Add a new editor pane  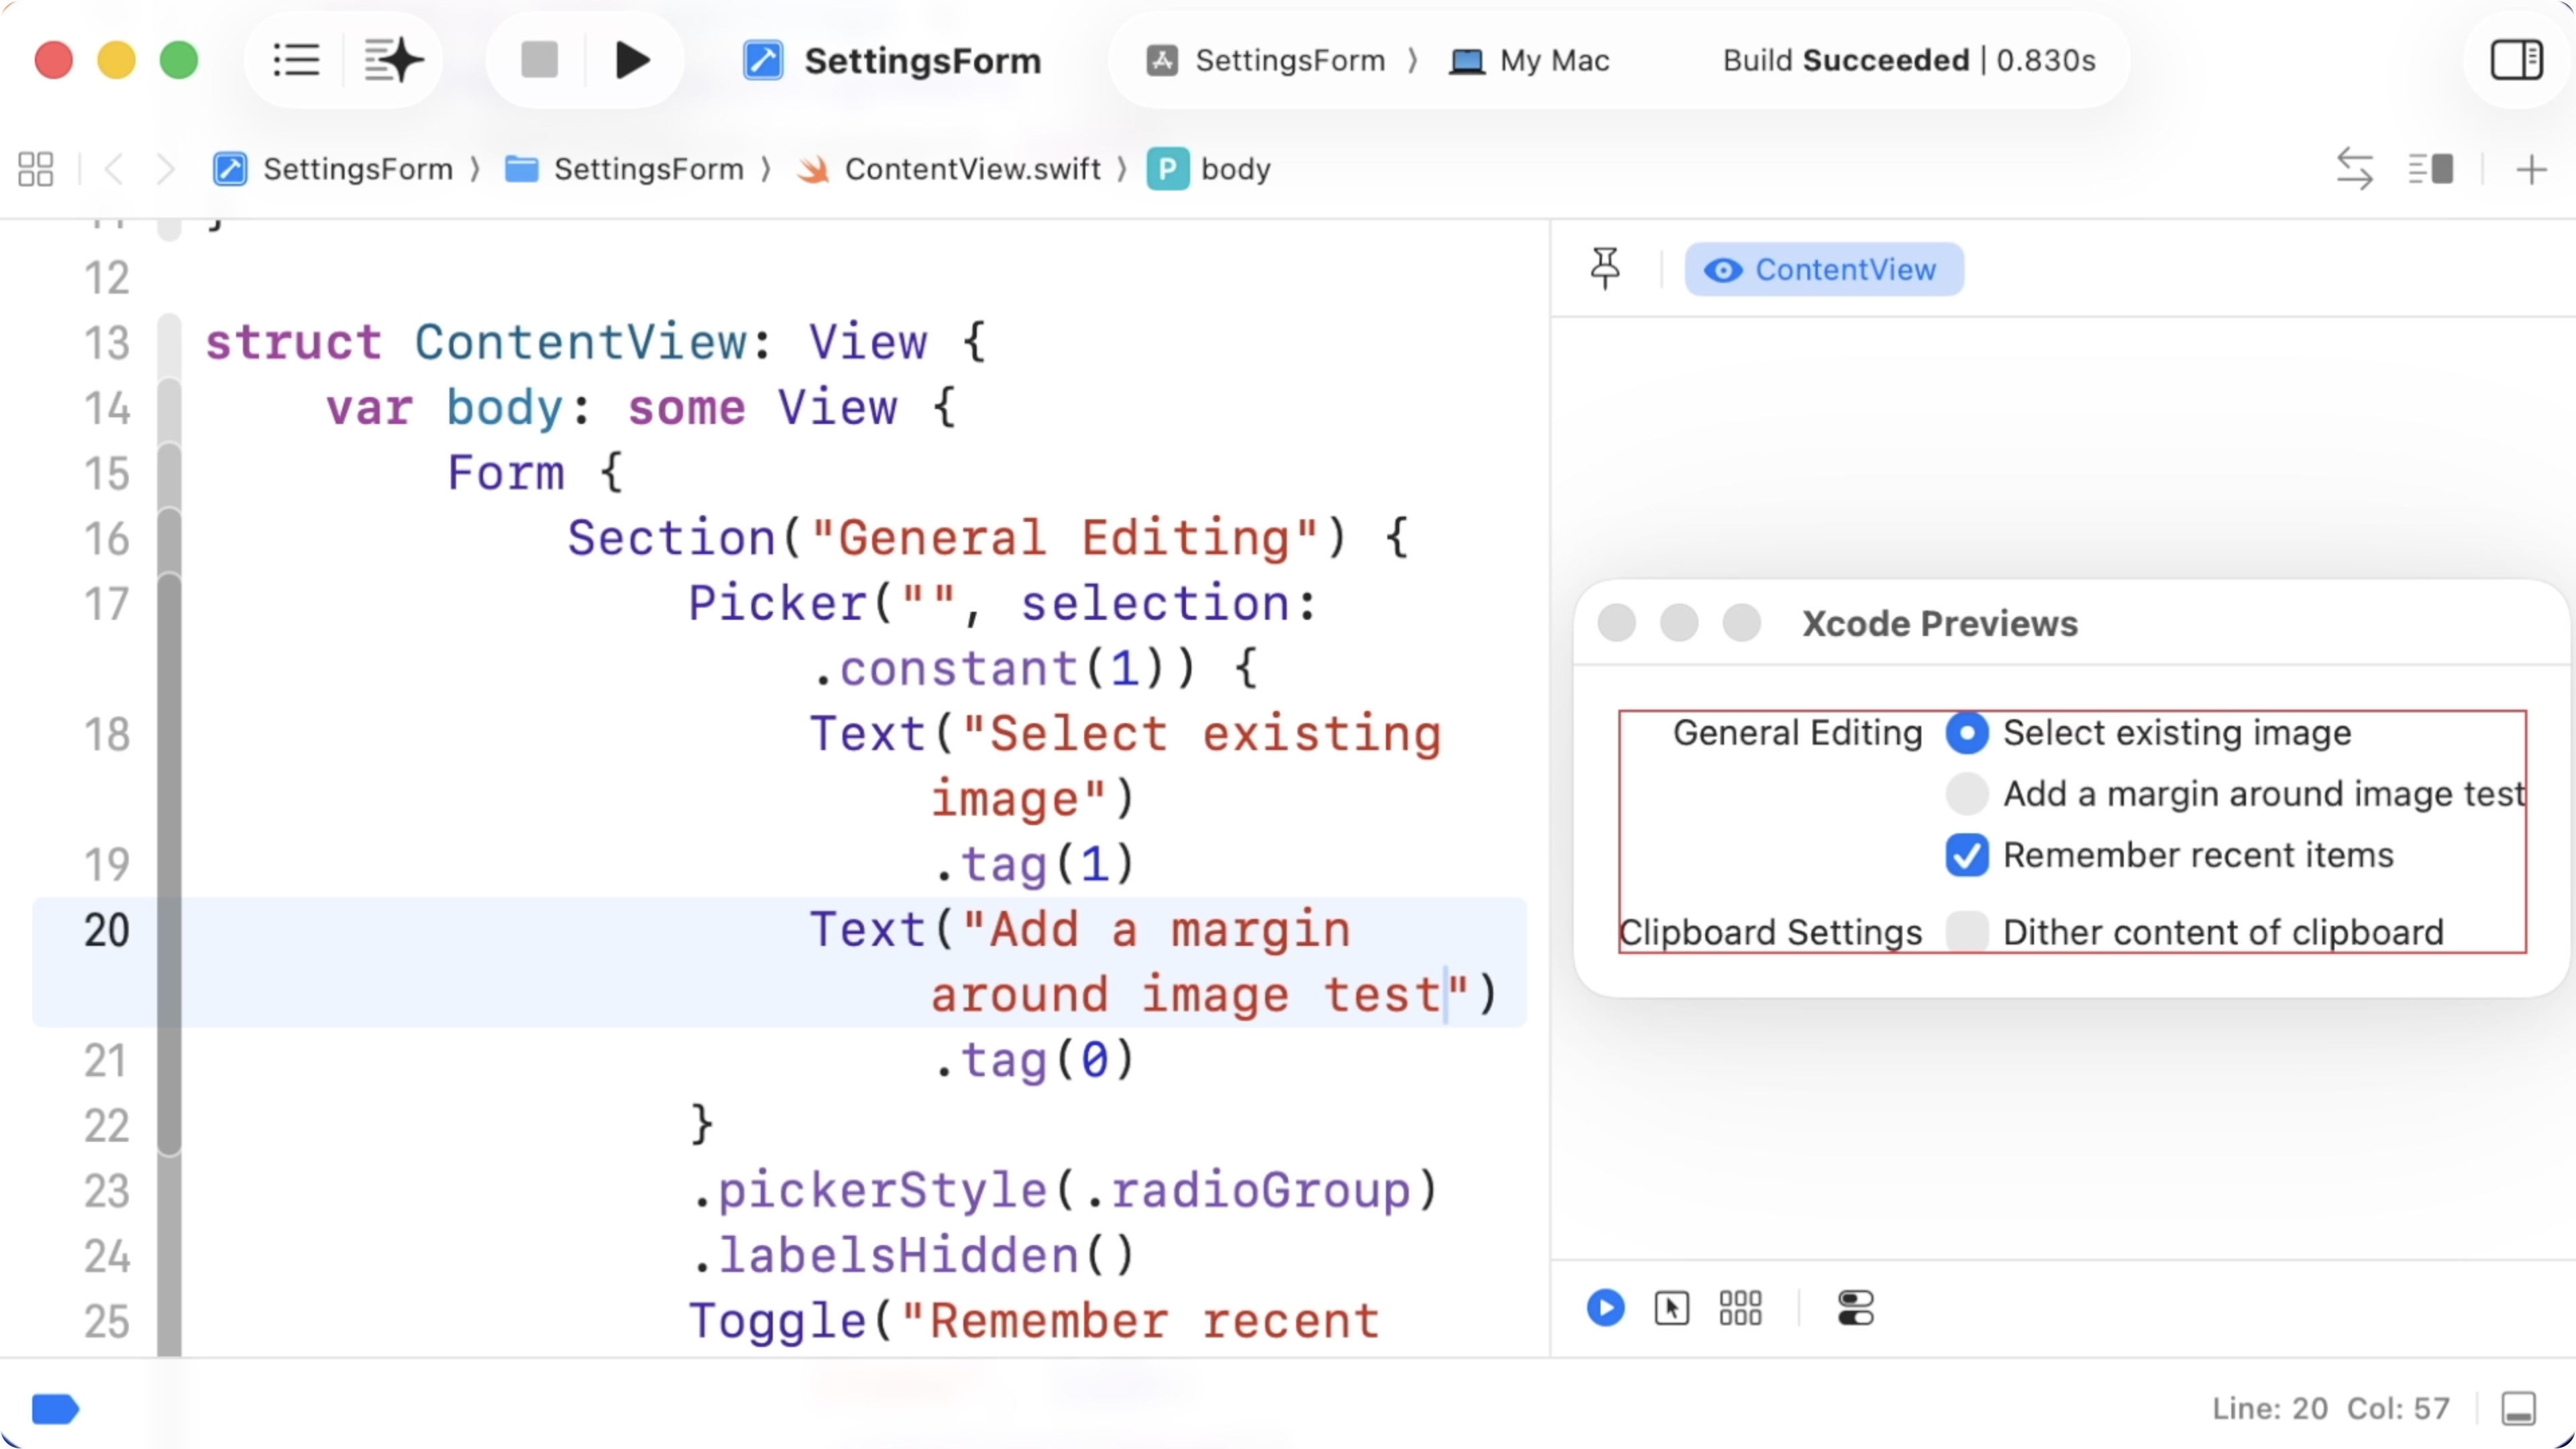coord(2531,169)
